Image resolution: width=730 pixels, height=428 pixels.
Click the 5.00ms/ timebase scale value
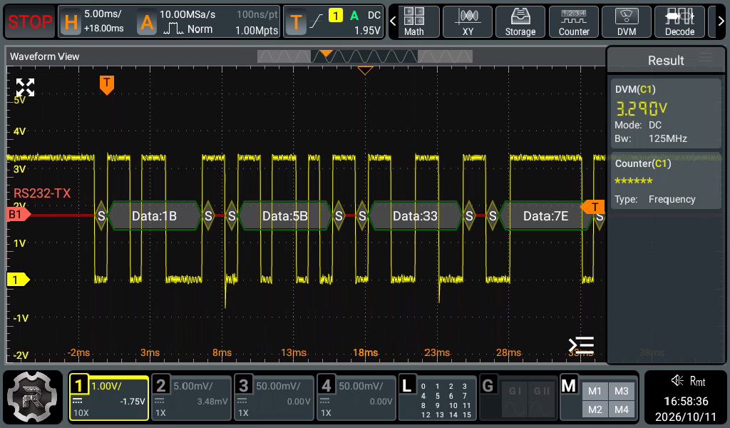pyautogui.click(x=103, y=14)
